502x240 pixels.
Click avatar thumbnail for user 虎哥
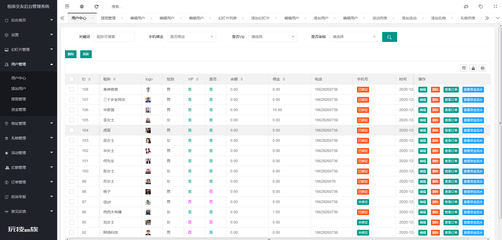click(x=148, y=130)
